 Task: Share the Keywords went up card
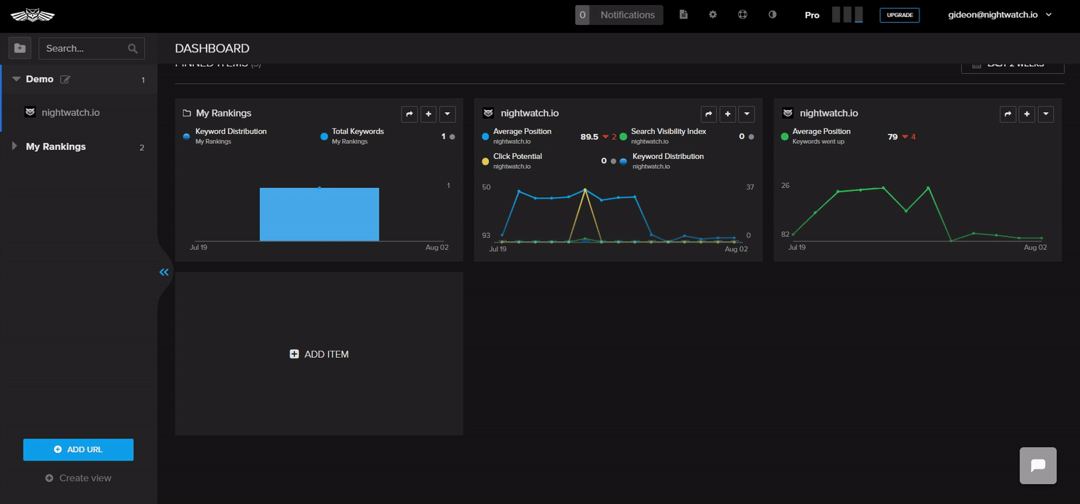(x=1008, y=114)
